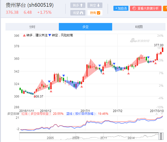Click the 2017/1 date axis label
The height and width of the screenshot is (142, 167).
pyautogui.click(x=85, y=111)
